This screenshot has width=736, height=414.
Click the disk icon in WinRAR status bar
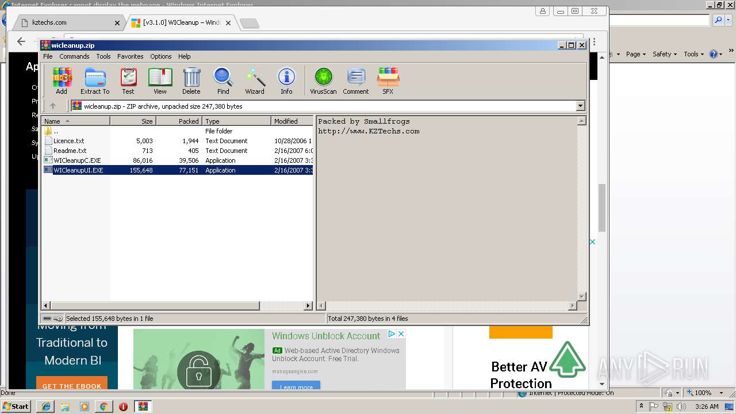[47, 319]
